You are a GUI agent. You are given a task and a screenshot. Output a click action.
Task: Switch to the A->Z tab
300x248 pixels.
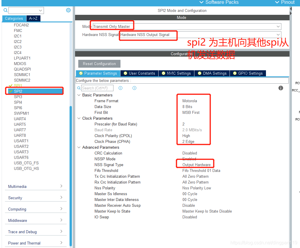coord(33,18)
